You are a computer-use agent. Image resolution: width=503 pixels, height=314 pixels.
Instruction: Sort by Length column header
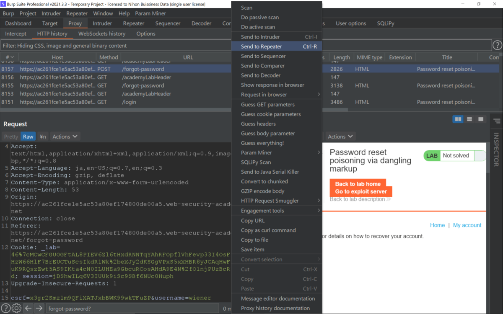[342, 57]
